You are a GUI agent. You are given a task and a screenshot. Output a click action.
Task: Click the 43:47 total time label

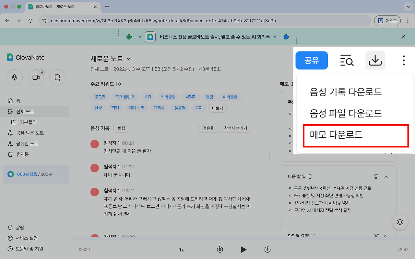pos(403,250)
